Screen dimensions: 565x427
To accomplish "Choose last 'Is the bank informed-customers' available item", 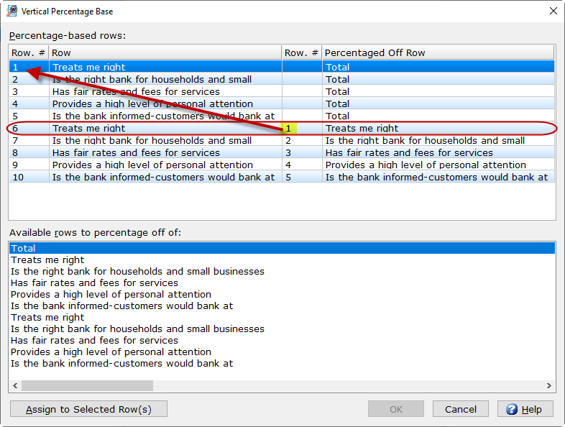I will coord(121,364).
